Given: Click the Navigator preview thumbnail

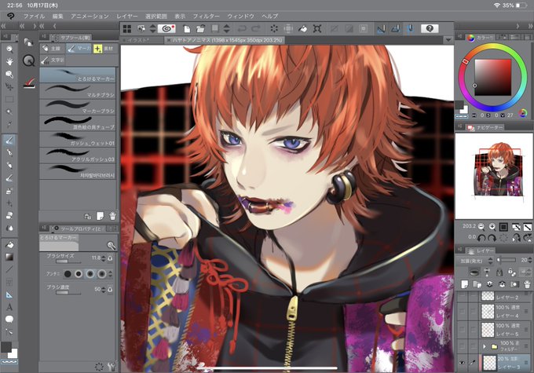Looking at the screenshot, I should [495, 176].
